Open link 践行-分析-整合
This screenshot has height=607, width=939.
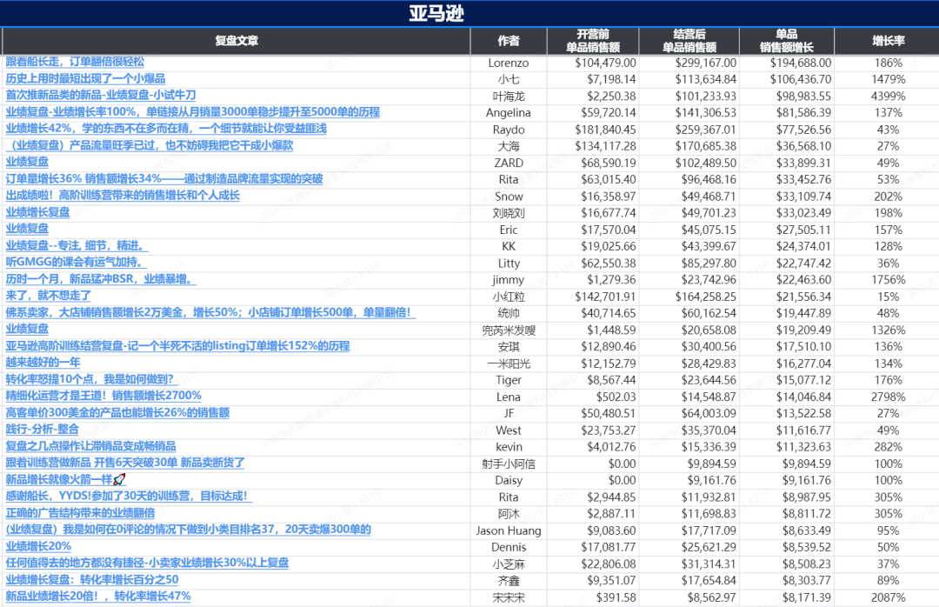tap(42, 429)
